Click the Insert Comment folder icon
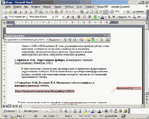Image resolution: width=149 pixels, height=119 pixels. (x=88, y=40)
